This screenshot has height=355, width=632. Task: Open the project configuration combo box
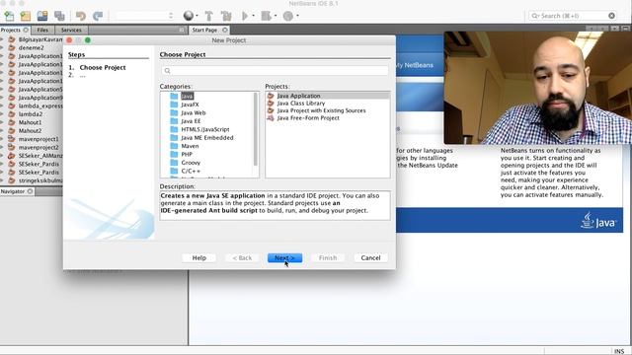(144, 16)
